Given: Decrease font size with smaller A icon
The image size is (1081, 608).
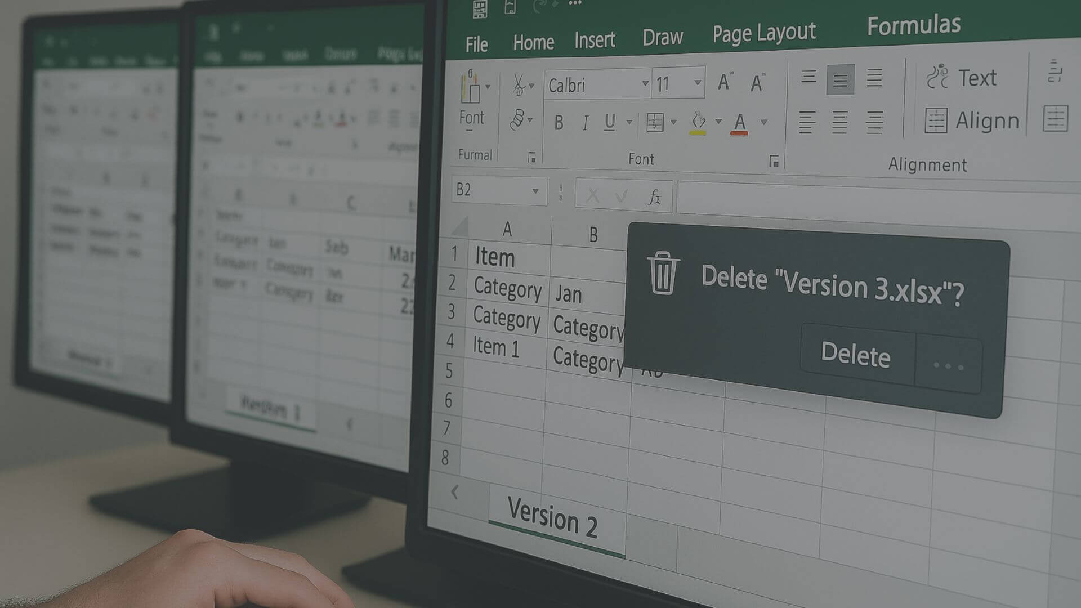Looking at the screenshot, I should coord(758,83).
